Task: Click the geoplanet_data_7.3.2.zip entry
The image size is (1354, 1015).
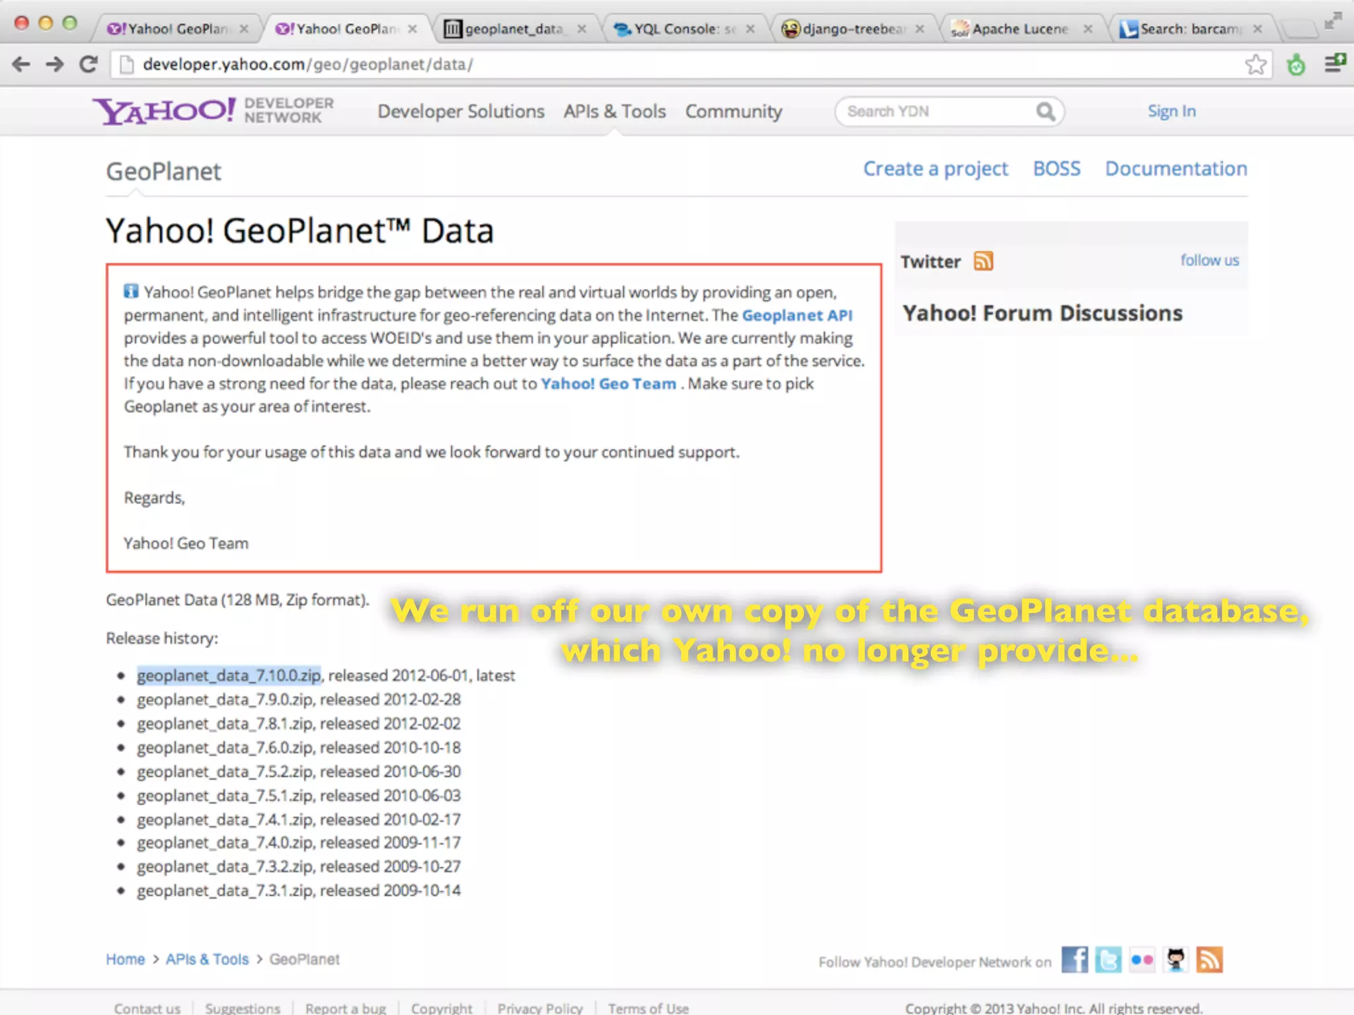Action: 225,866
